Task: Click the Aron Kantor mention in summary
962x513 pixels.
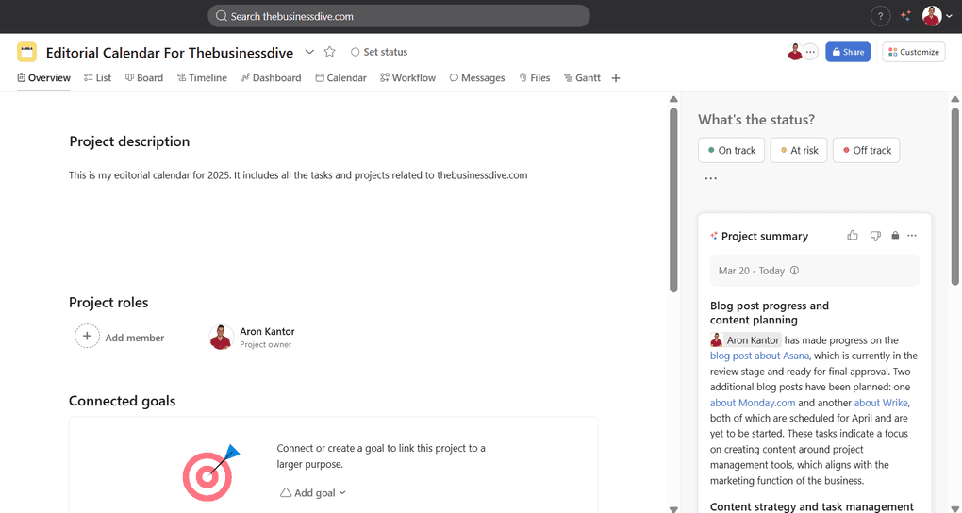Action: tap(745, 339)
